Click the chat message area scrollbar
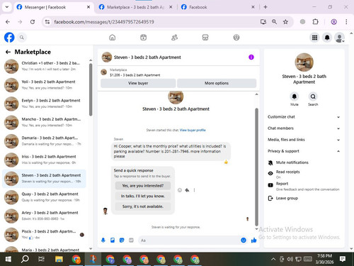This screenshot has width=354, height=266. [256, 167]
